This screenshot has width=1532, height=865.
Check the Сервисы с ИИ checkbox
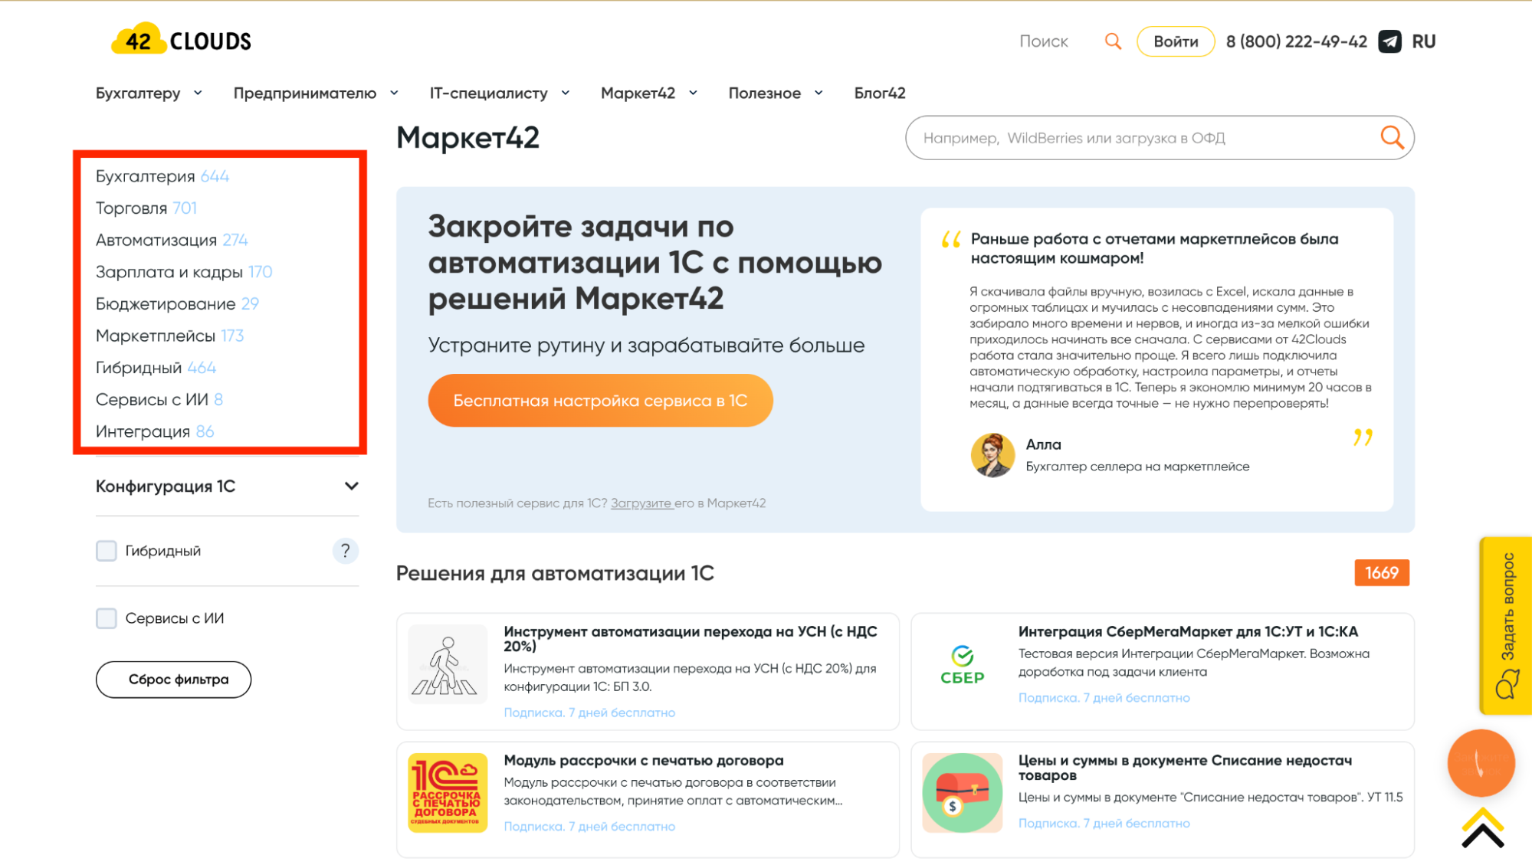[x=107, y=618]
